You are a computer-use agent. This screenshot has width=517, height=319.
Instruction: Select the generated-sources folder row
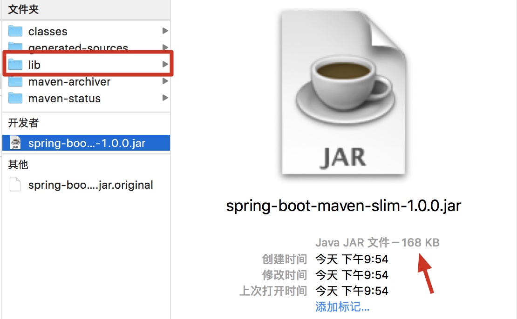point(86,47)
